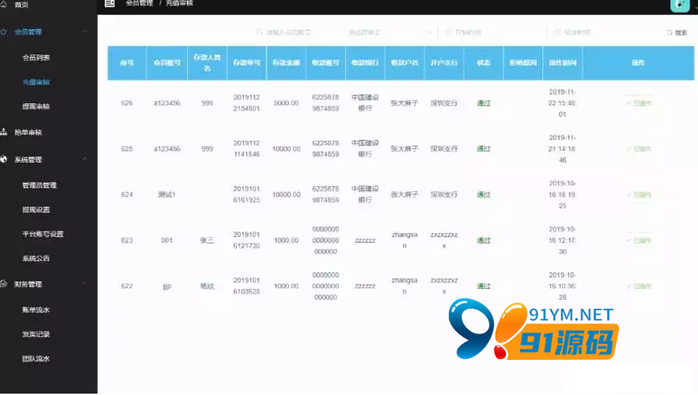Toggle the sidebar collapse icon in top bar

[109, 3]
